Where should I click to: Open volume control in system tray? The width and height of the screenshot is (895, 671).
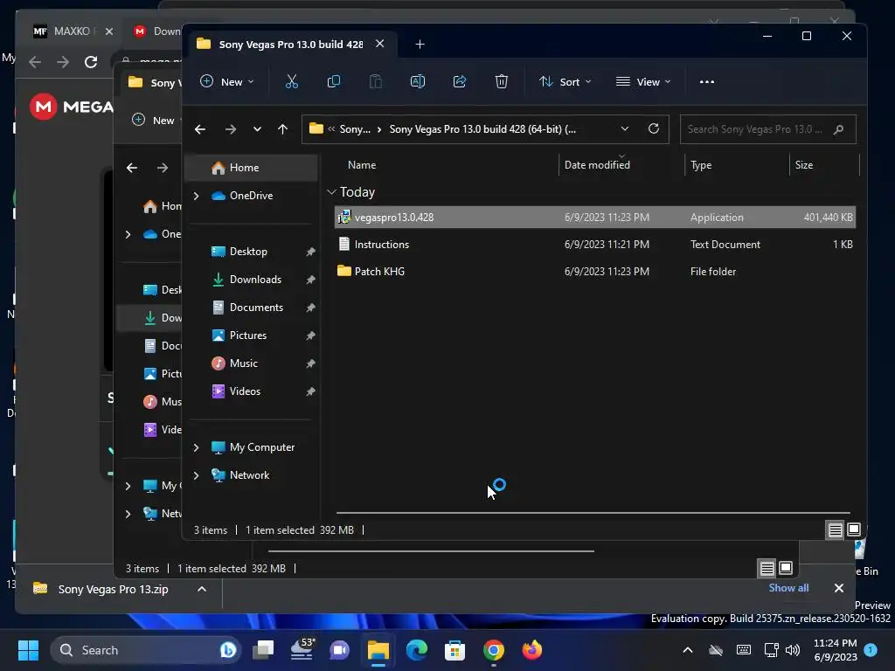(792, 650)
